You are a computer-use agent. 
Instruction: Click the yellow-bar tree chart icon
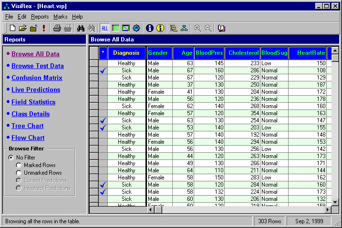click(174, 28)
